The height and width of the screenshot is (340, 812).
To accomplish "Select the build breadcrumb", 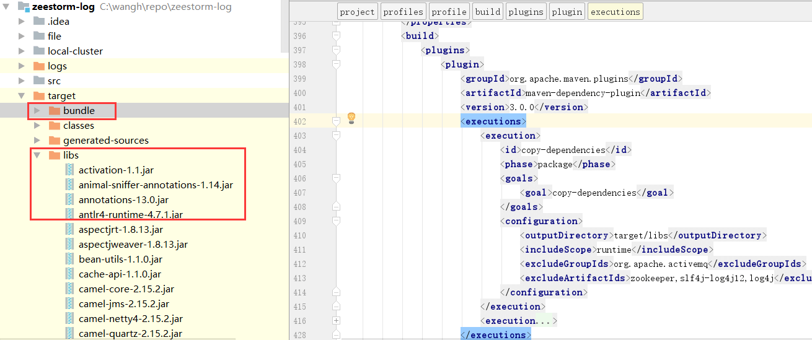I will pyautogui.click(x=488, y=11).
